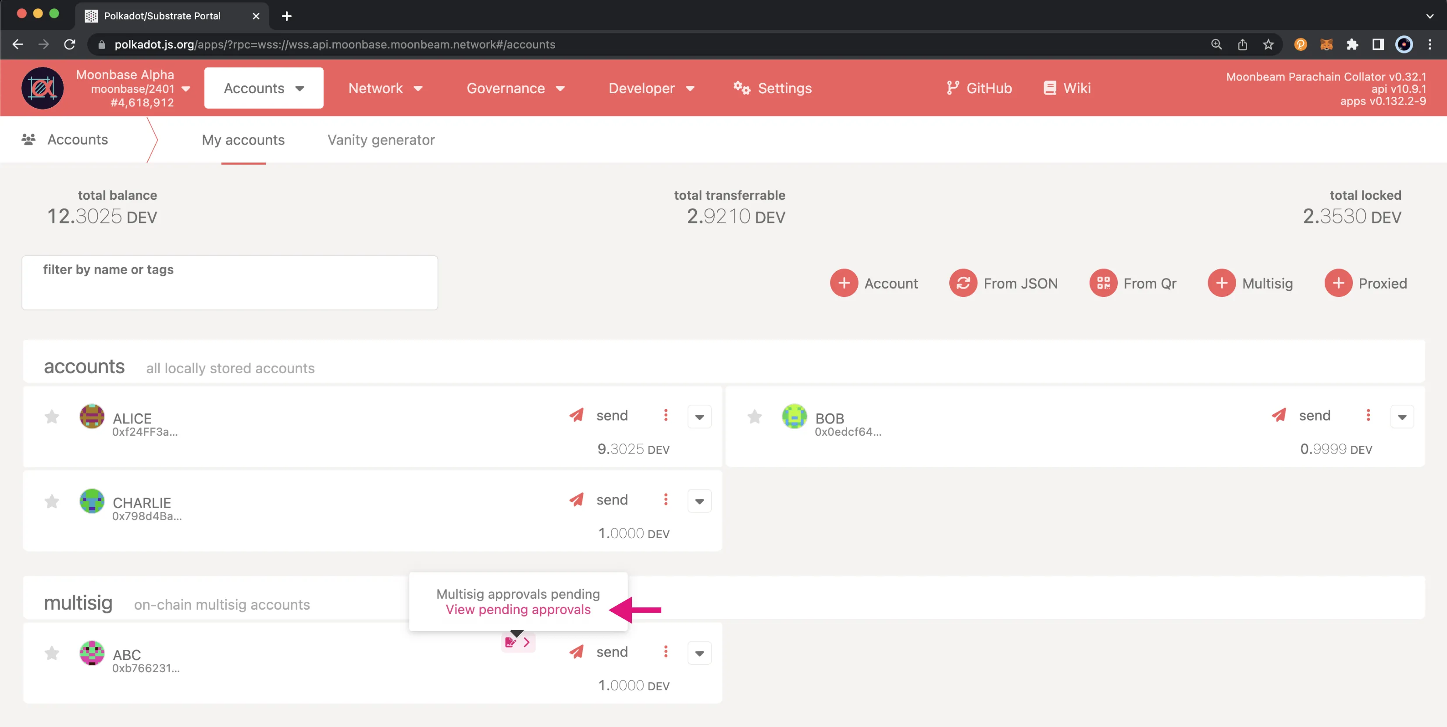This screenshot has width=1447, height=727.
Task: Expand the dropdown for ALICE account
Action: coord(700,416)
